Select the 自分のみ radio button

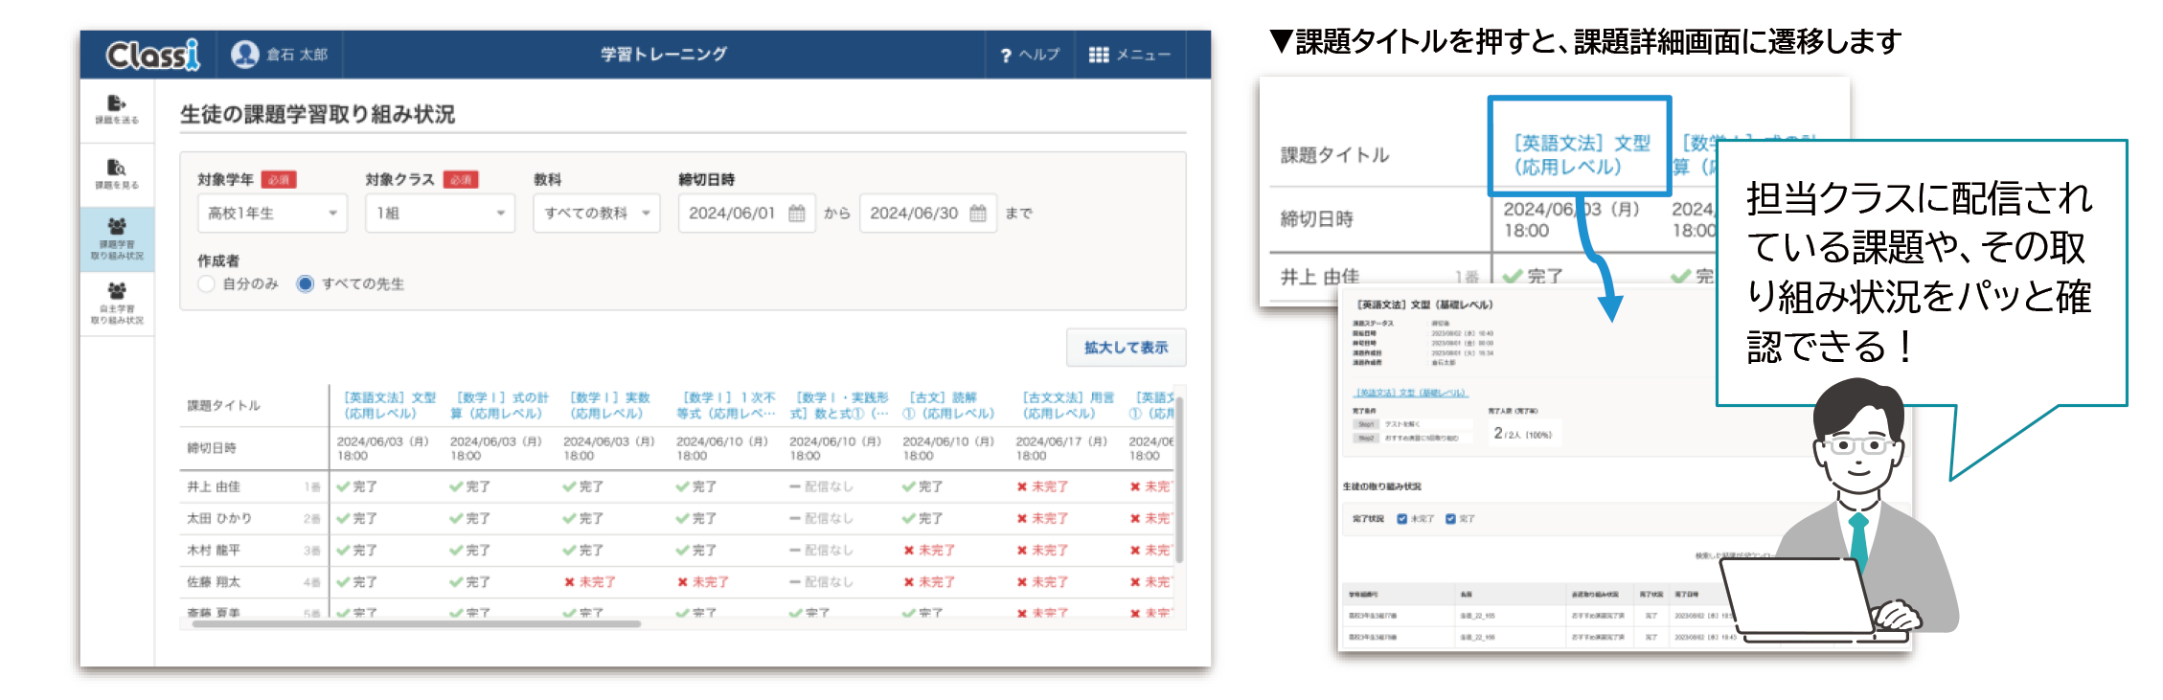pyautogui.click(x=206, y=283)
